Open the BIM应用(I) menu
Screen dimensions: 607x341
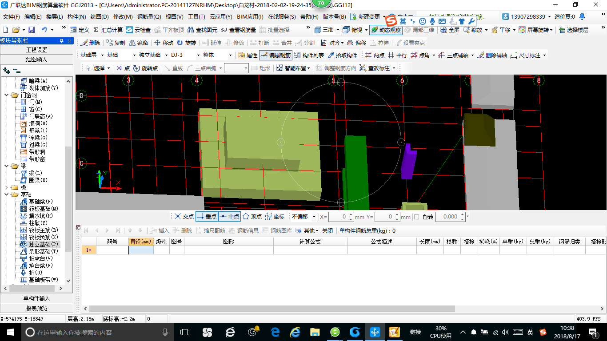tap(250, 17)
